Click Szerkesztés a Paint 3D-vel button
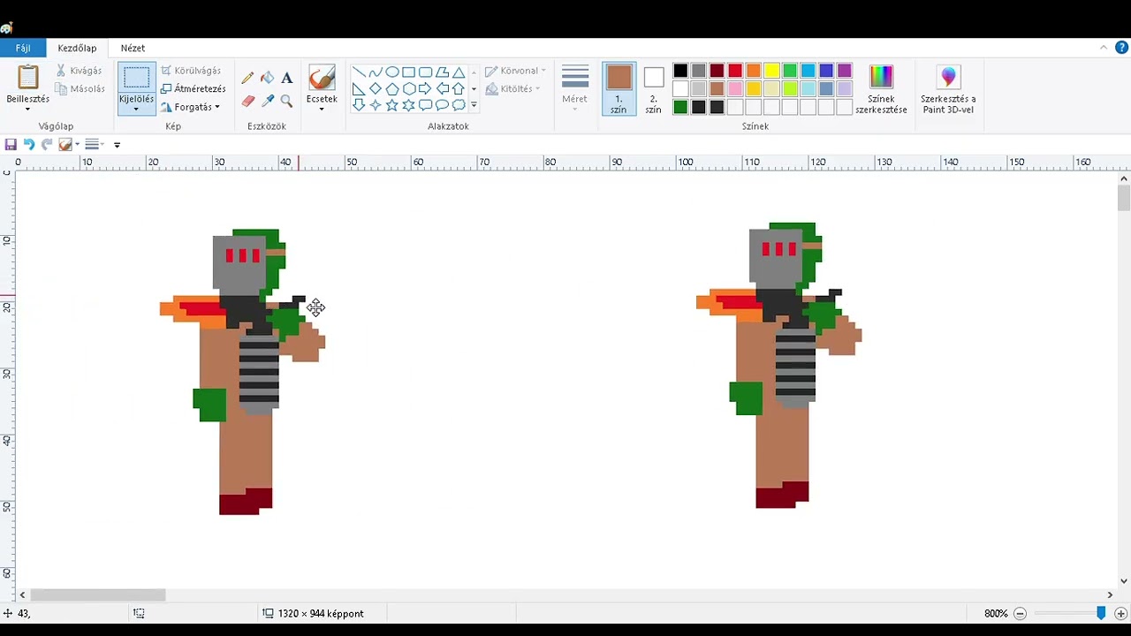 coord(948,88)
